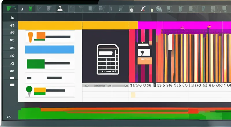Select the row header labeled 83
Screen dimensions: 231x127
(x=12, y=25)
